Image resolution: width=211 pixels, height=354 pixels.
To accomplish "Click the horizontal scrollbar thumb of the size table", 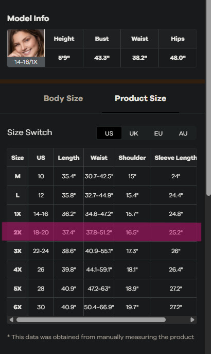I will coord(91,319).
